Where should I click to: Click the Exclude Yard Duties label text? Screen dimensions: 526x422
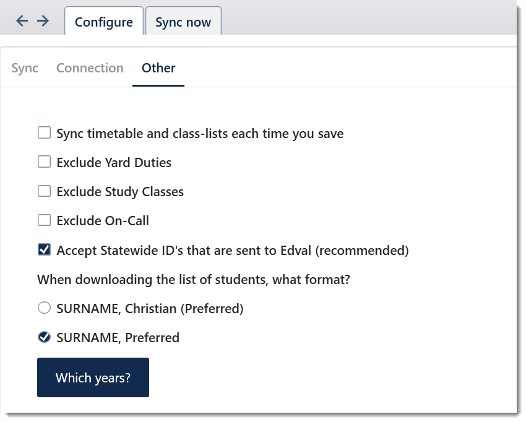click(x=114, y=163)
